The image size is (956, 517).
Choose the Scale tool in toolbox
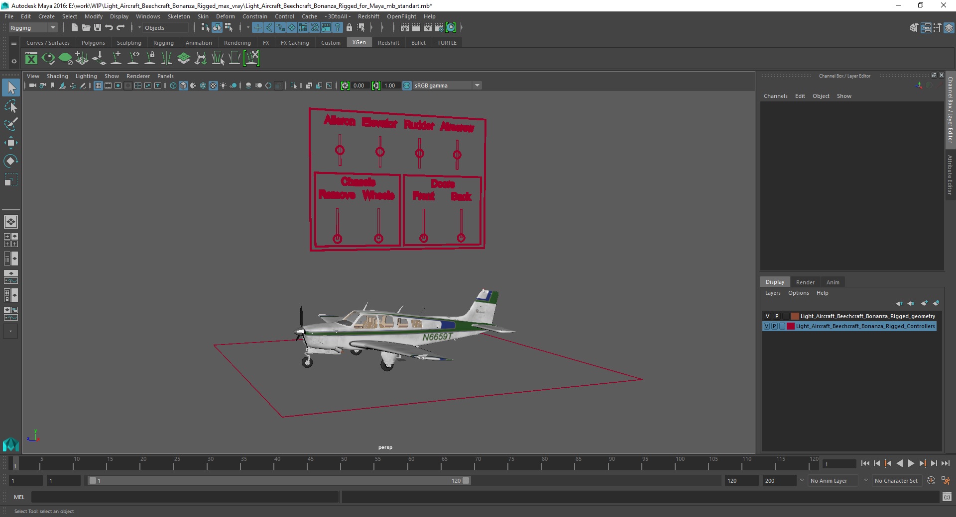click(11, 179)
